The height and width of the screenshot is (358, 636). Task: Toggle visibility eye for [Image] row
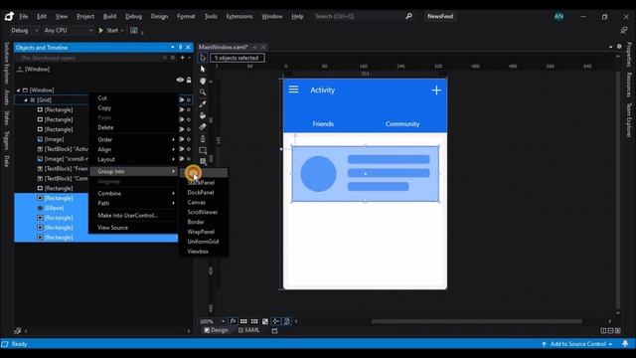(x=181, y=139)
